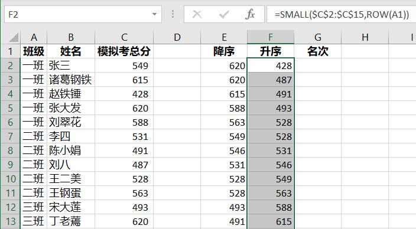Viewport: 416px width, 229px height.
Task: Select the name cell 李四
Action: coord(71,136)
